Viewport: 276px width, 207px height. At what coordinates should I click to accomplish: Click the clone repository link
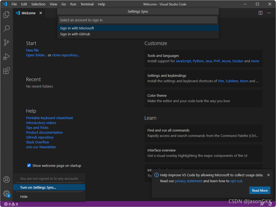coord(66,55)
